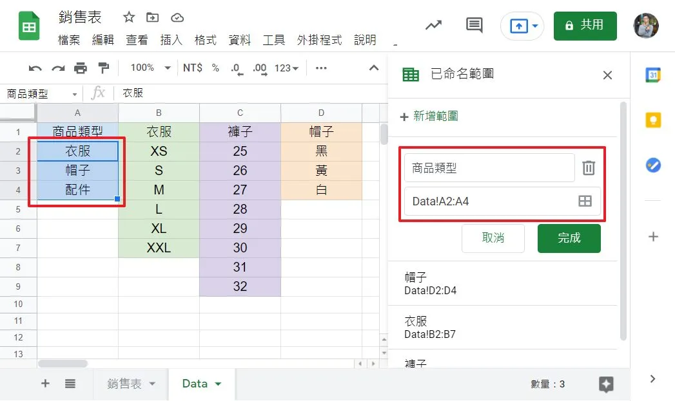Open Google Keep side panel
675x401 pixels.
tap(653, 120)
